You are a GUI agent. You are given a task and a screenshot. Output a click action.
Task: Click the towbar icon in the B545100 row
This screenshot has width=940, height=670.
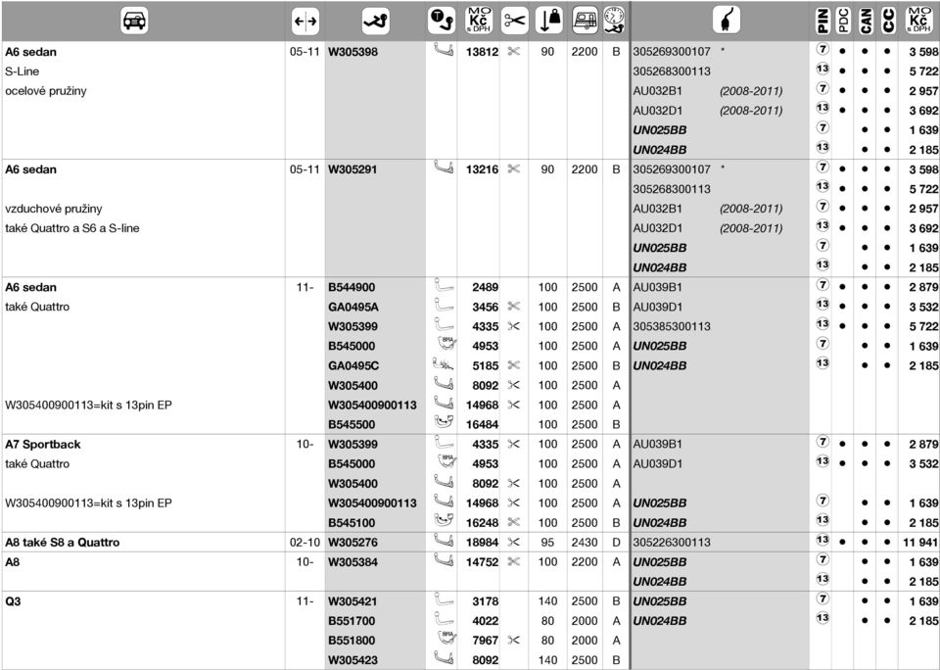(444, 521)
